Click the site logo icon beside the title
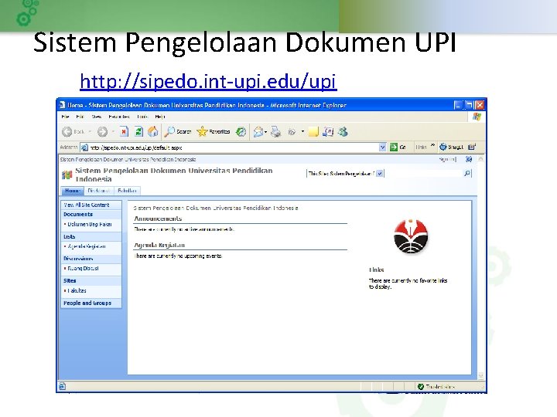Screen dimensions: 557x417 (67, 175)
